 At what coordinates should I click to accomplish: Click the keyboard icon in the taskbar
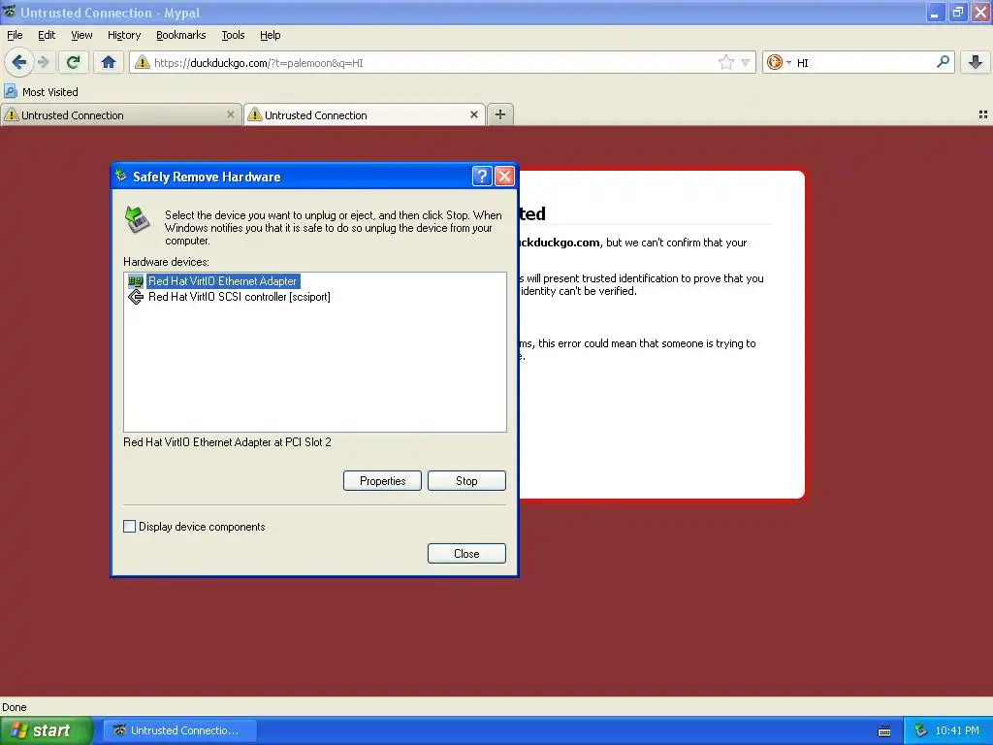(x=884, y=731)
